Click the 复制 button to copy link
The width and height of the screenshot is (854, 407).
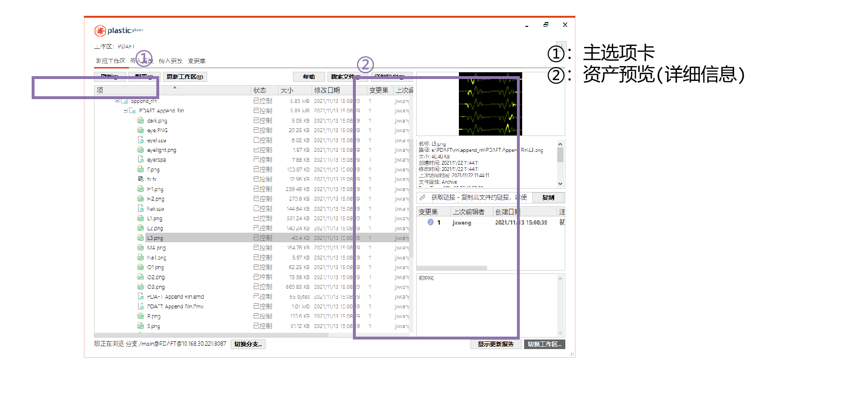548,197
